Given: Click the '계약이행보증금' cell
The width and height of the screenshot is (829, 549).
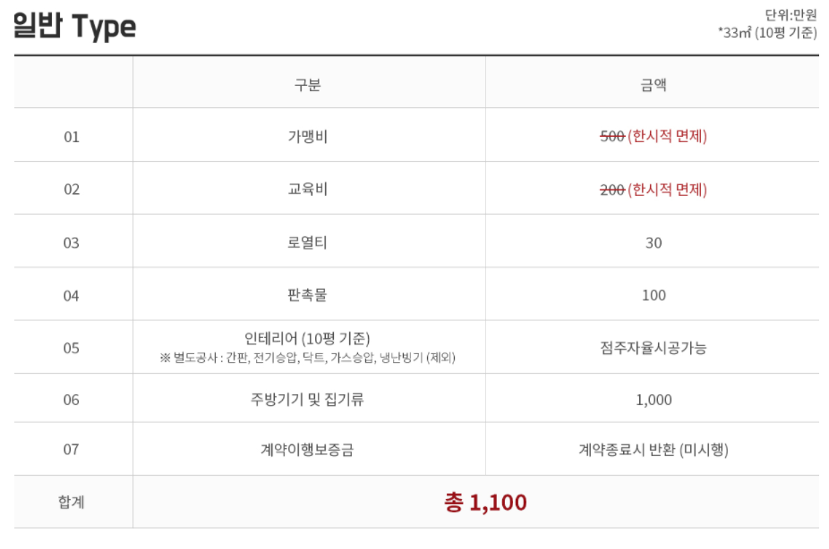Looking at the screenshot, I should coord(307,449).
